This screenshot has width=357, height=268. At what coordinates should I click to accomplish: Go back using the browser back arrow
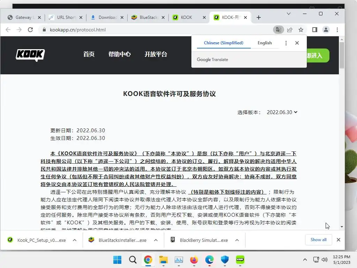tap(8, 30)
